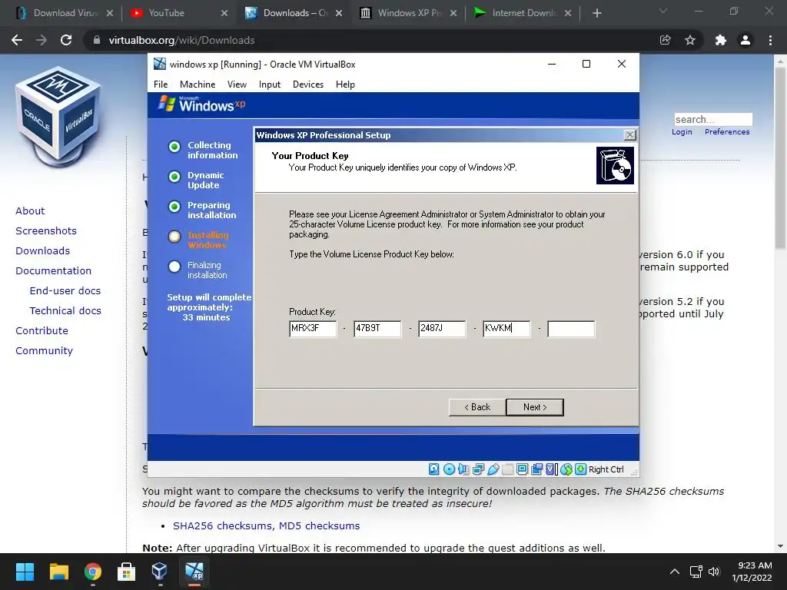Click third product key field 2487J
Screen dimensions: 787x590
(442, 329)
